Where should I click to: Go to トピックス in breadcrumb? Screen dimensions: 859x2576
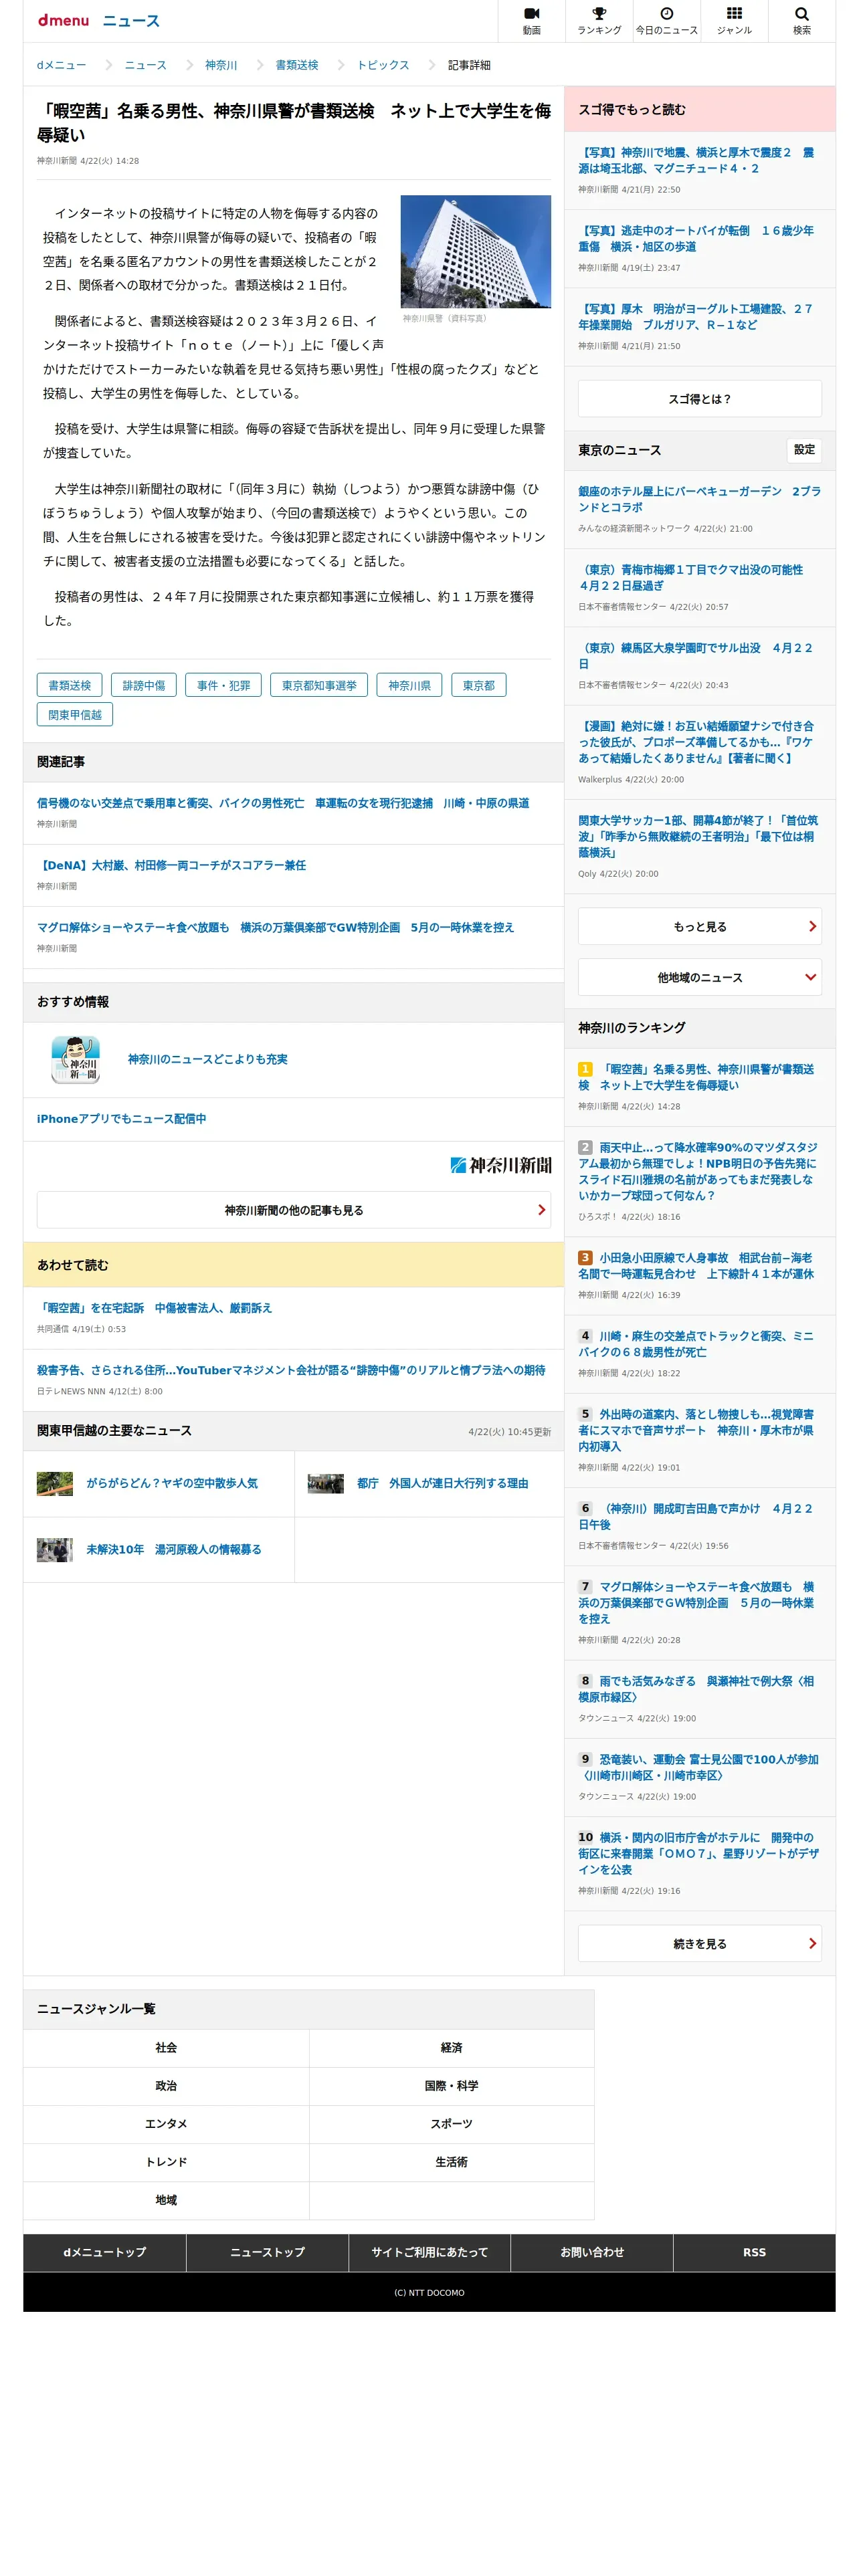[x=383, y=65]
